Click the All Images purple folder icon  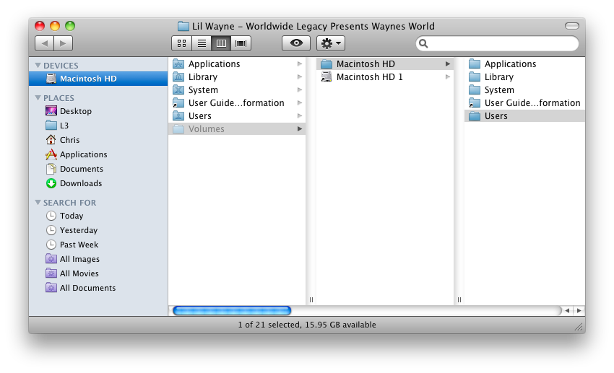pos(51,259)
